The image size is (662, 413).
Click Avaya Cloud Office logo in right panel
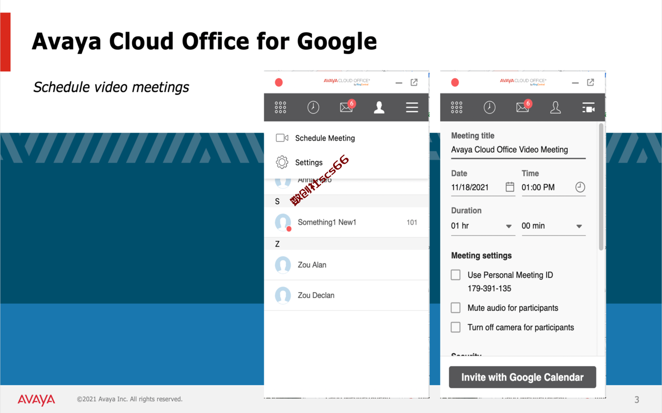pos(523,82)
